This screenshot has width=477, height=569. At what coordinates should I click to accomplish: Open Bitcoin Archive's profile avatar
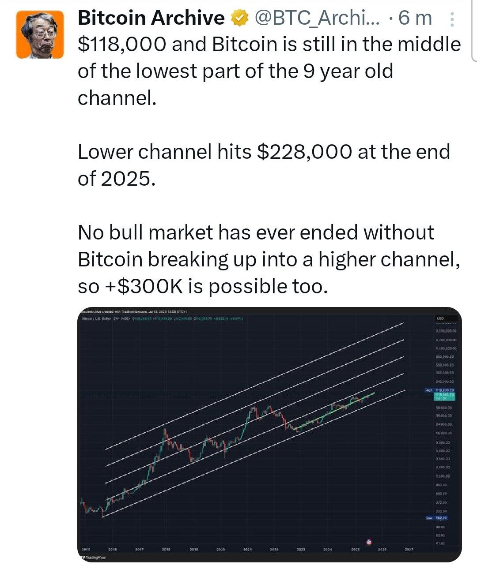coord(40,35)
